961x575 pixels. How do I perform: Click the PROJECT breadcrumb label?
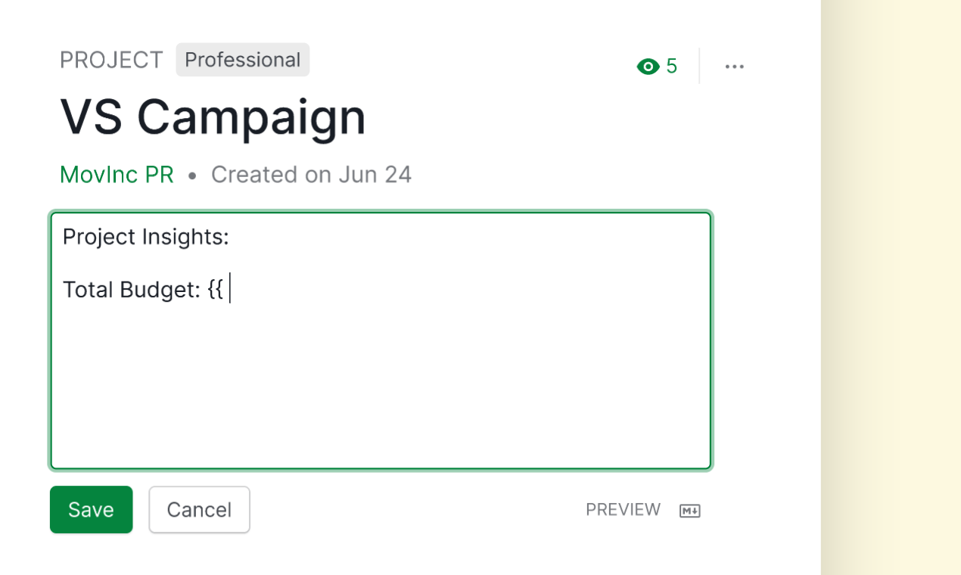click(x=111, y=60)
